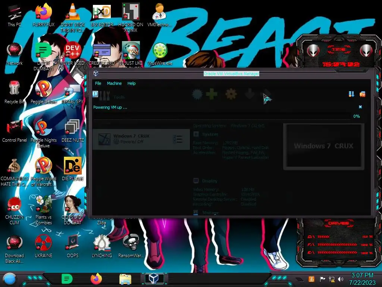The image size is (382, 287).
Task: Click the network warning tray icon
Action: click(x=332, y=279)
